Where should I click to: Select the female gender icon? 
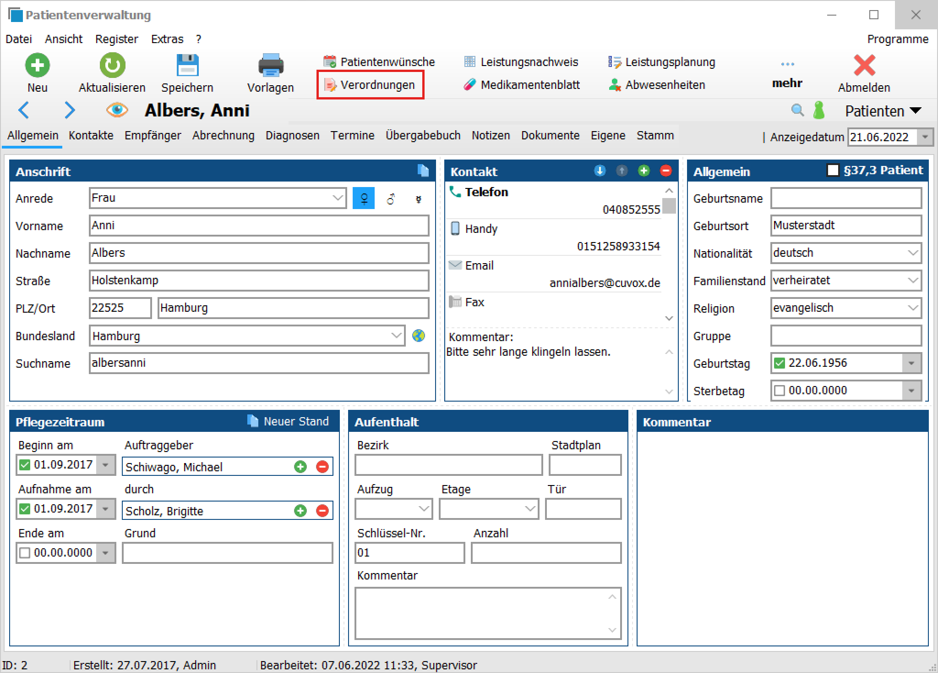click(x=364, y=198)
